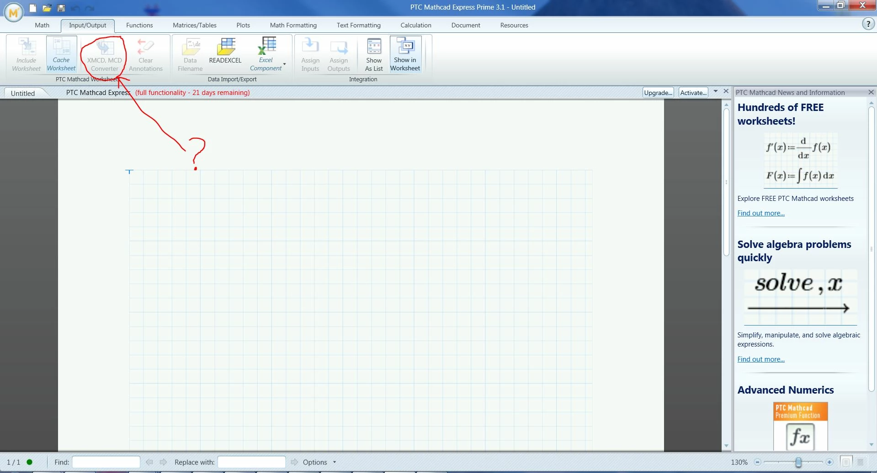Click the replace arrow icon
The width and height of the screenshot is (877, 473).
(294, 462)
